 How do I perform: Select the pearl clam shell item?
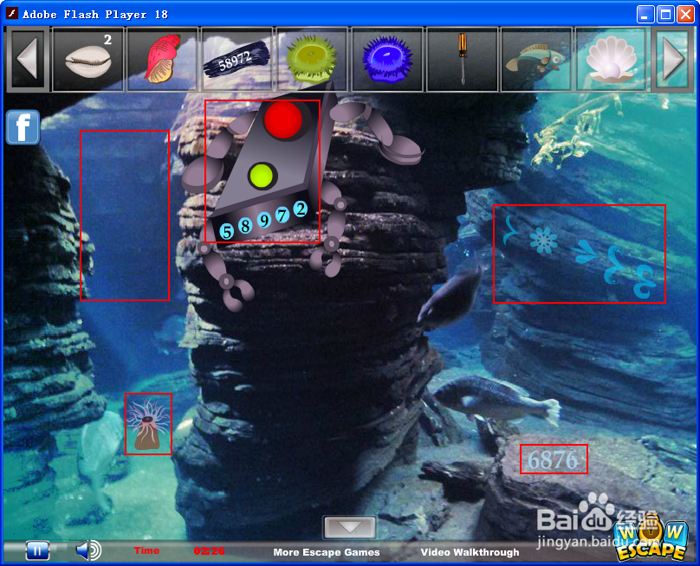tap(611, 60)
